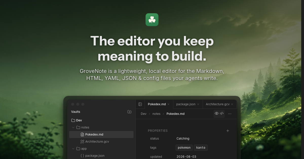Close the Pokedex.md tab
Image resolution: width=304 pixels, height=159 pixels.
coord(168,104)
